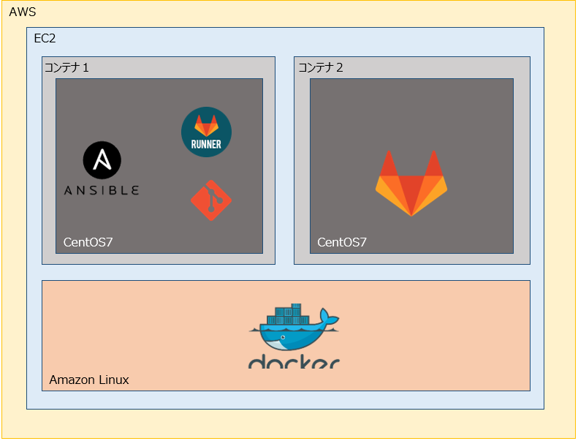Image resolution: width=578 pixels, height=441 pixels.
Task: Click the RUNNER text in badge
Action: (x=206, y=144)
